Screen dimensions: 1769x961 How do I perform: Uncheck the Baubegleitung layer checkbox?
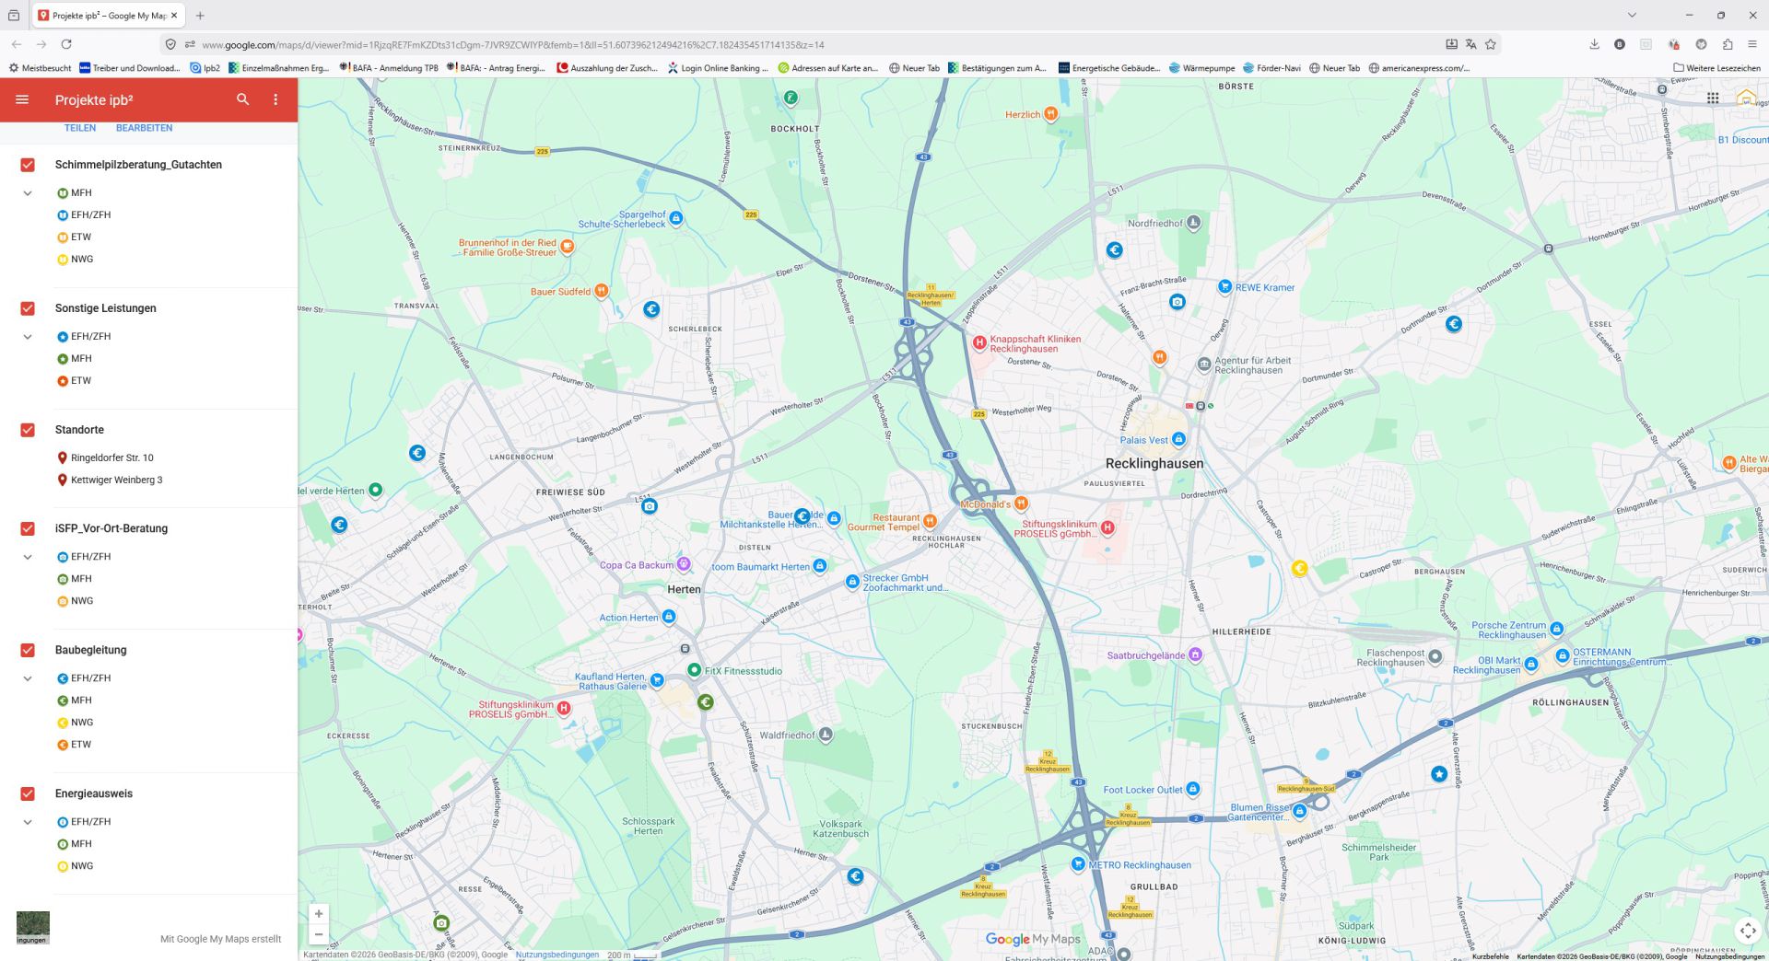(28, 650)
